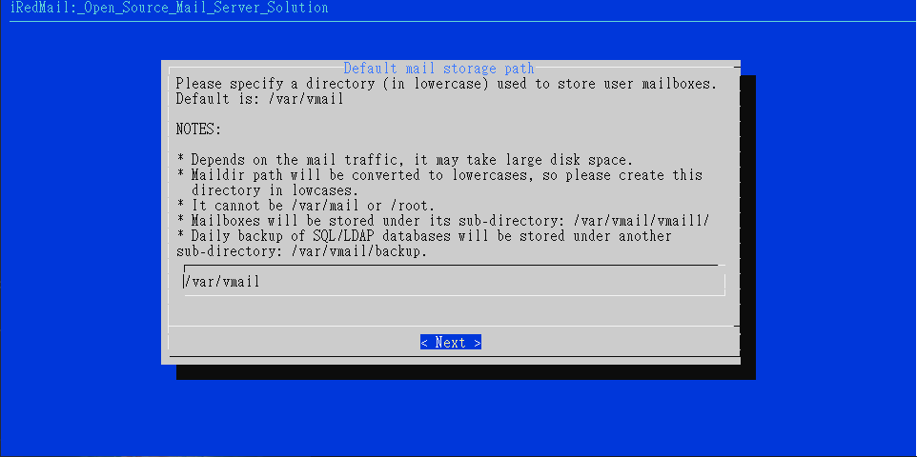This screenshot has width=917, height=457.
Task: Click the /var/vmail path input field
Action: tap(455, 282)
